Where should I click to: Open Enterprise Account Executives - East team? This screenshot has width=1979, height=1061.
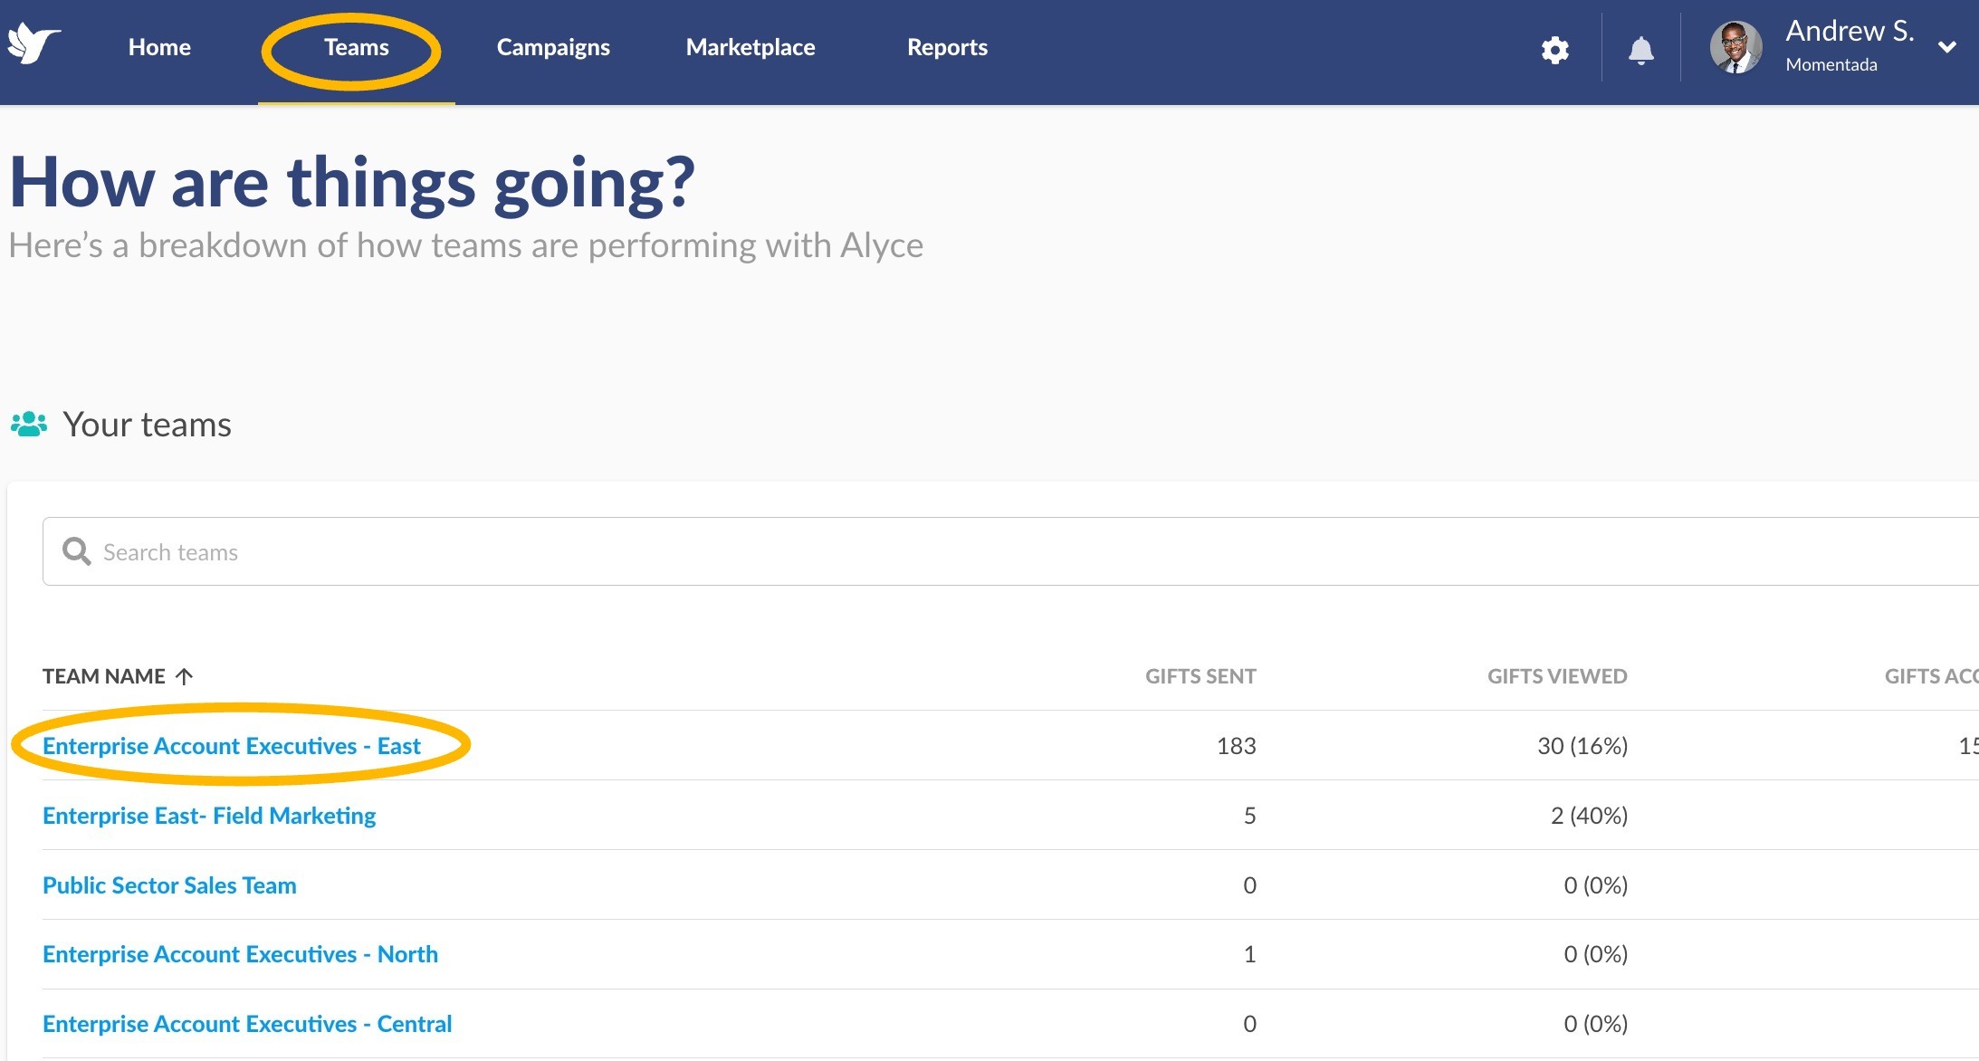[232, 746]
